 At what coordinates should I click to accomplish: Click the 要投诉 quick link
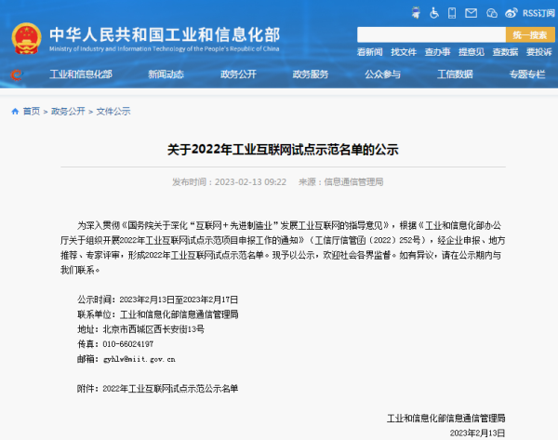tap(538, 52)
